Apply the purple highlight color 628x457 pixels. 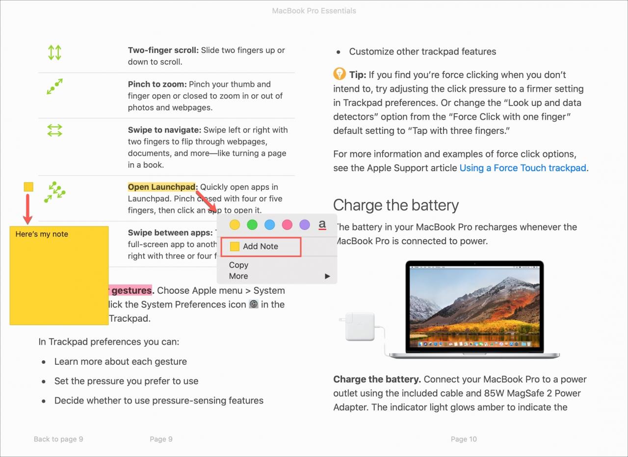click(305, 225)
